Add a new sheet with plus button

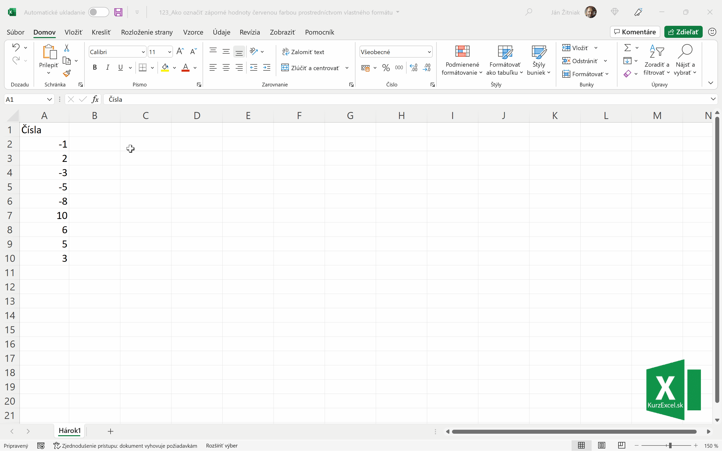click(110, 431)
